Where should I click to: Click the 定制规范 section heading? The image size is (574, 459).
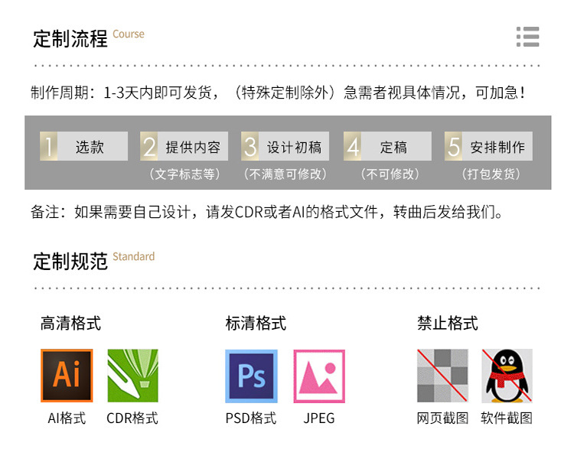pyautogui.click(x=70, y=262)
